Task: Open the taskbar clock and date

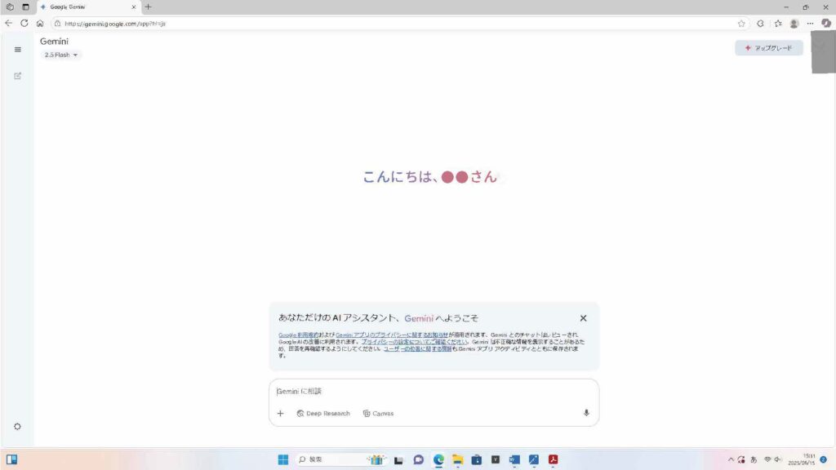Action: 803,459
